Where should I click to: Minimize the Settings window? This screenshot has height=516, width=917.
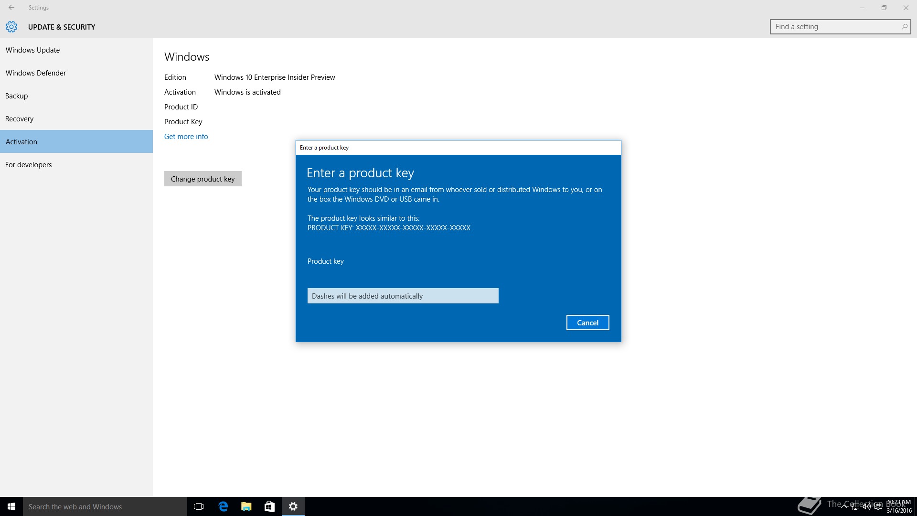pyautogui.click(x=862, y=8)
